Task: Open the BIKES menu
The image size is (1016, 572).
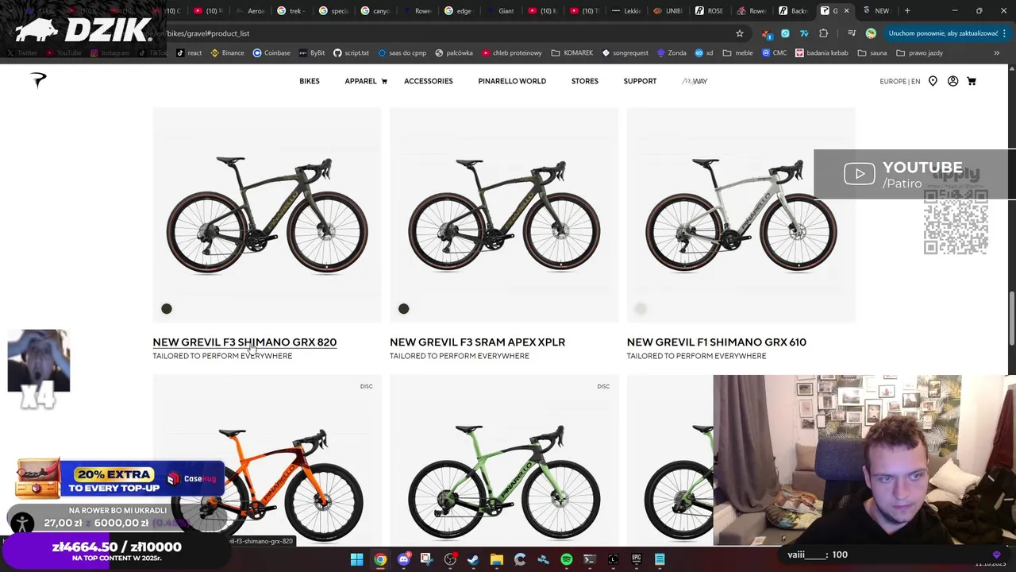Action: tap(310, 81)
